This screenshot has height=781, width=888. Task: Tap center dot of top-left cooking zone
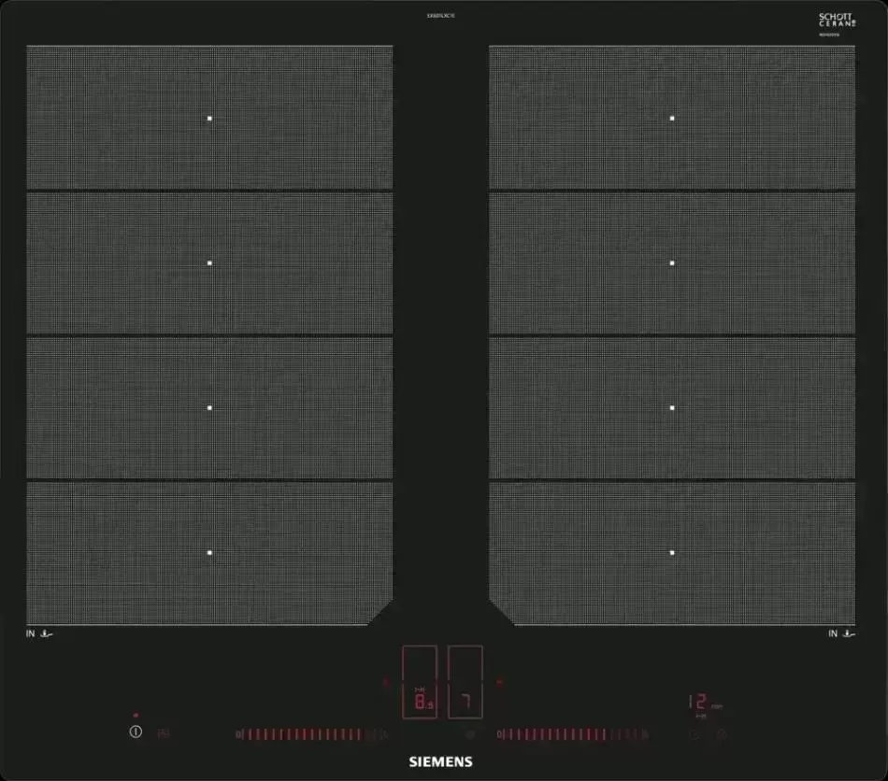click(210, 119)
